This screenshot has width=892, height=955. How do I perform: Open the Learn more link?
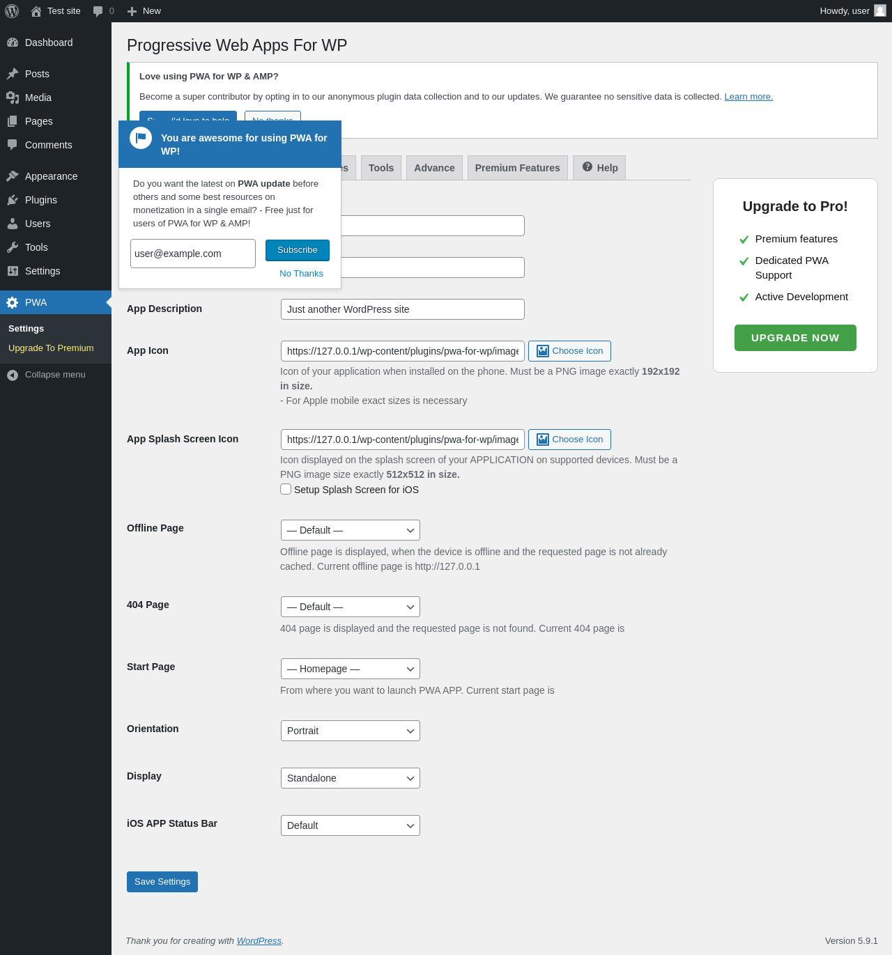pyautogui.click(x=748, y=97)
